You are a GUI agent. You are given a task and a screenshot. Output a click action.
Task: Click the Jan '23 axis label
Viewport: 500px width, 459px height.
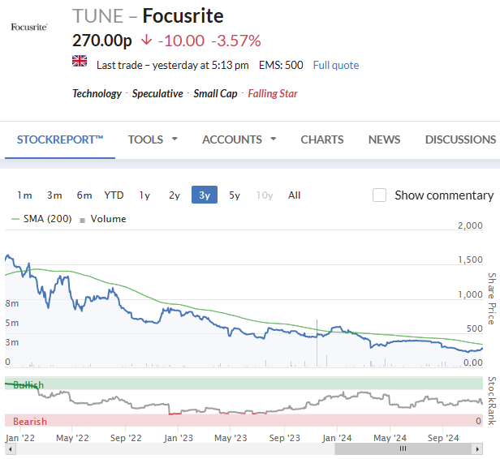pos(179,438)
